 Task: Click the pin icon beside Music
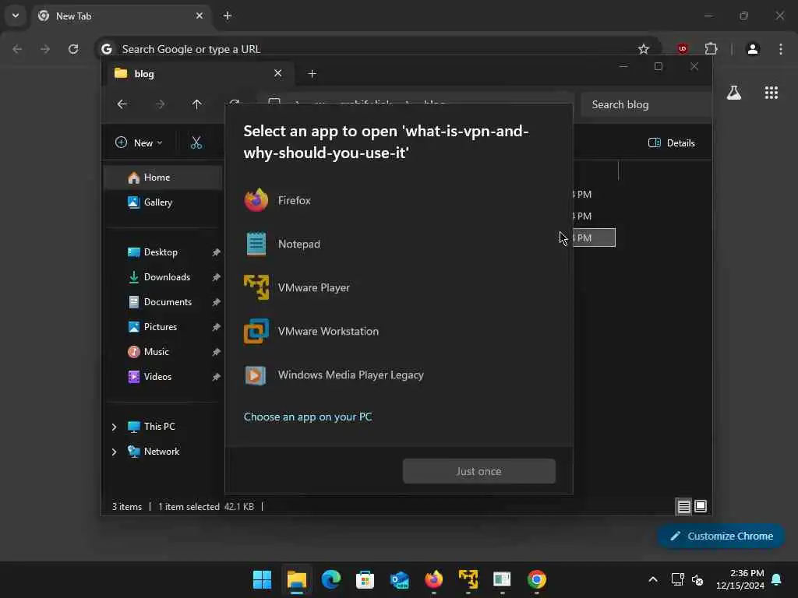(x=217, y=352)
